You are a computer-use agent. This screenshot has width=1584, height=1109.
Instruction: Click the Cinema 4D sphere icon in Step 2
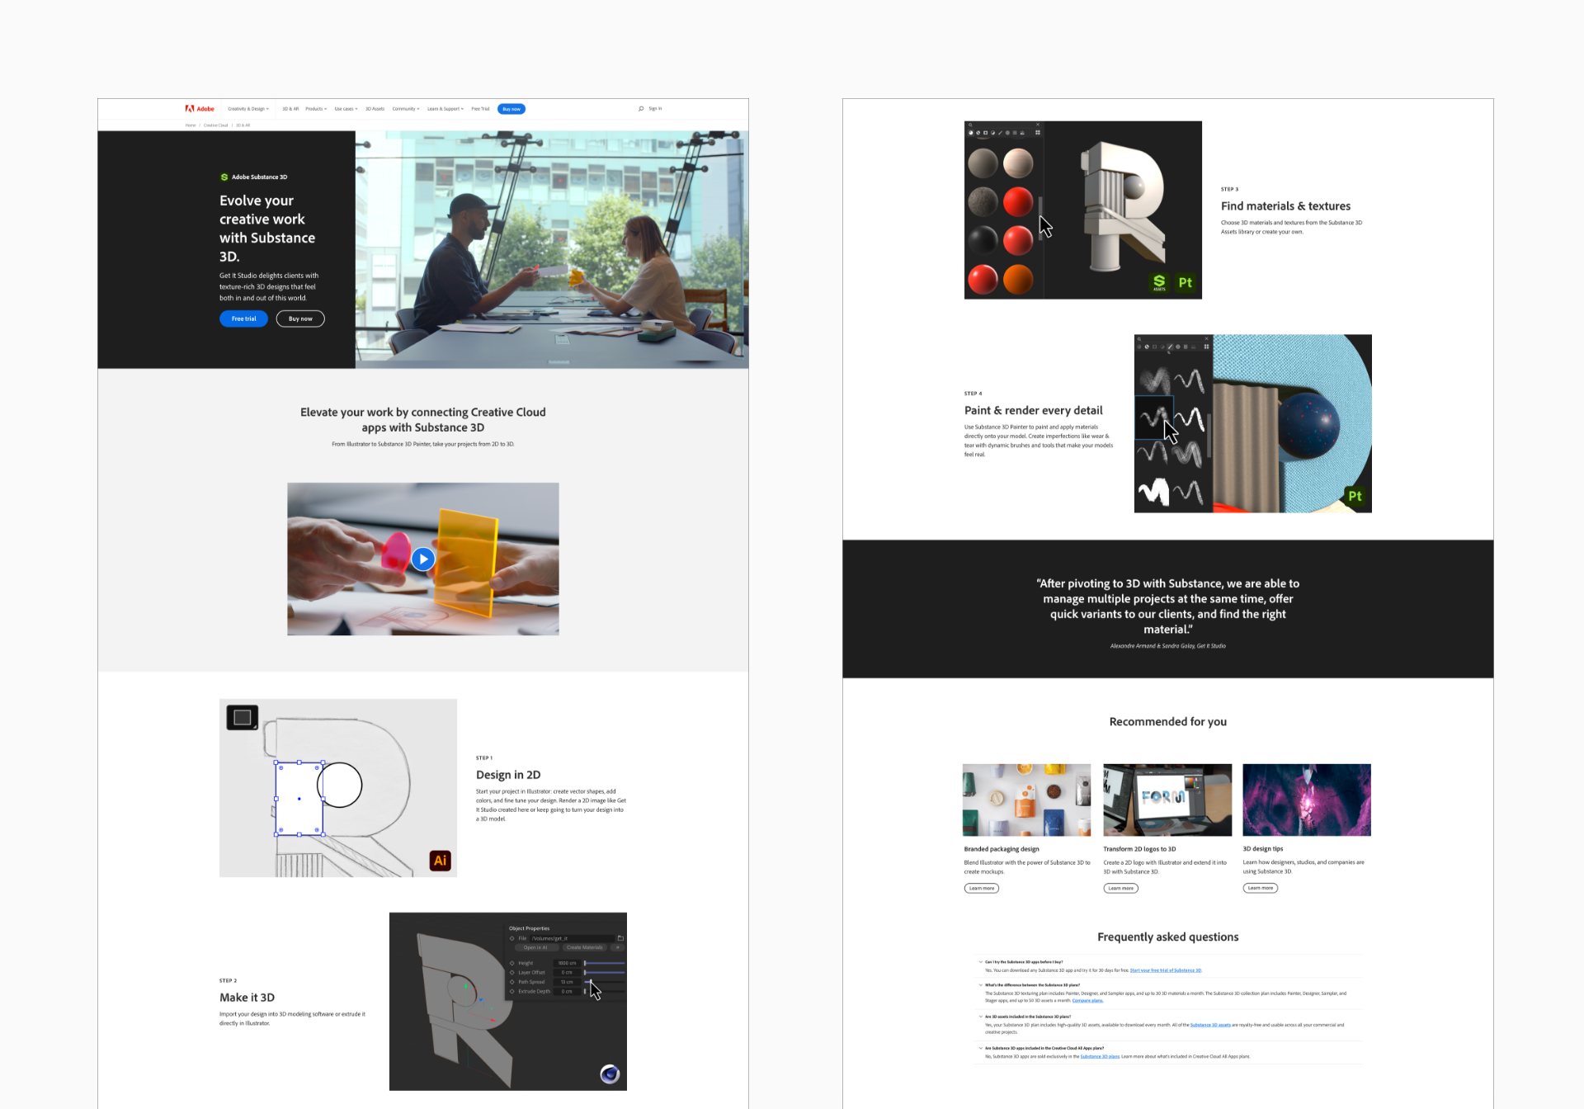point(610,1074)
